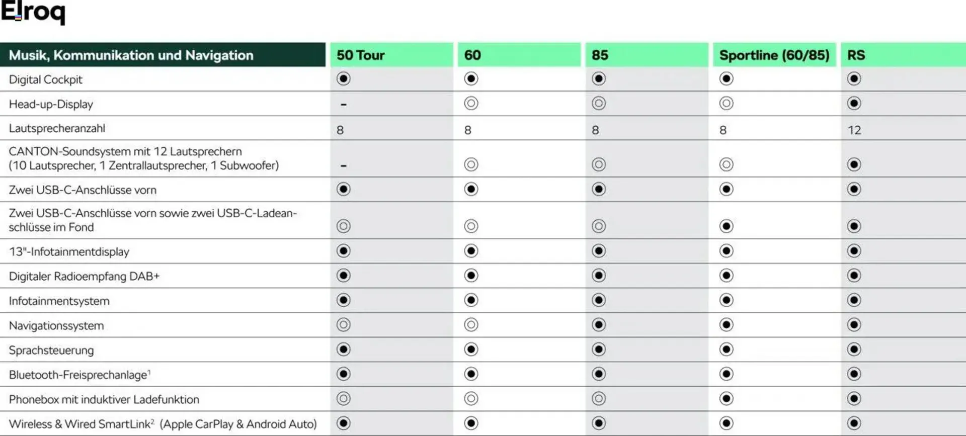Click Digital Cockpit standard marker for 50 Tour
This screenshot has width=966, height=436.
[344, 79]
